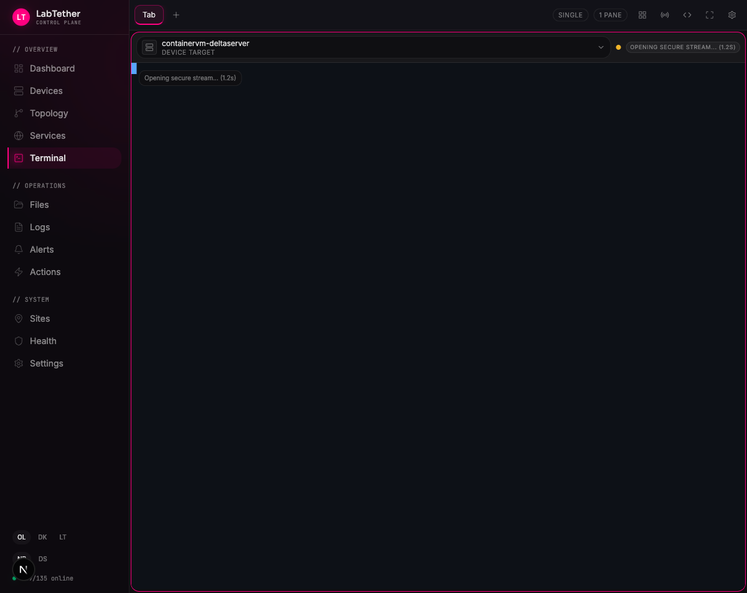
Task: Enter fullscreen with the expand icon
Action: coord(710,15)
